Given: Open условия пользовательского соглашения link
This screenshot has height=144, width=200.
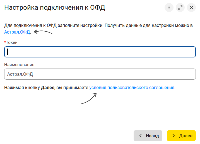Looking at the screenshot, I should 132,88.
